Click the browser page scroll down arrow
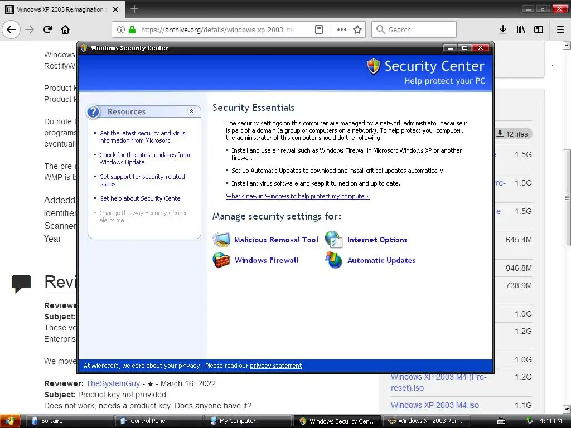 (x=567, y=408)
